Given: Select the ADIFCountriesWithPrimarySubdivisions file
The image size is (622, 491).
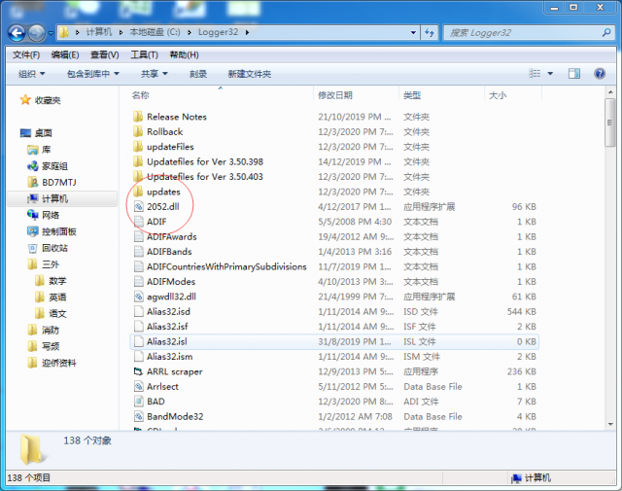Looking at the screenshot, I should click(226, 266).
